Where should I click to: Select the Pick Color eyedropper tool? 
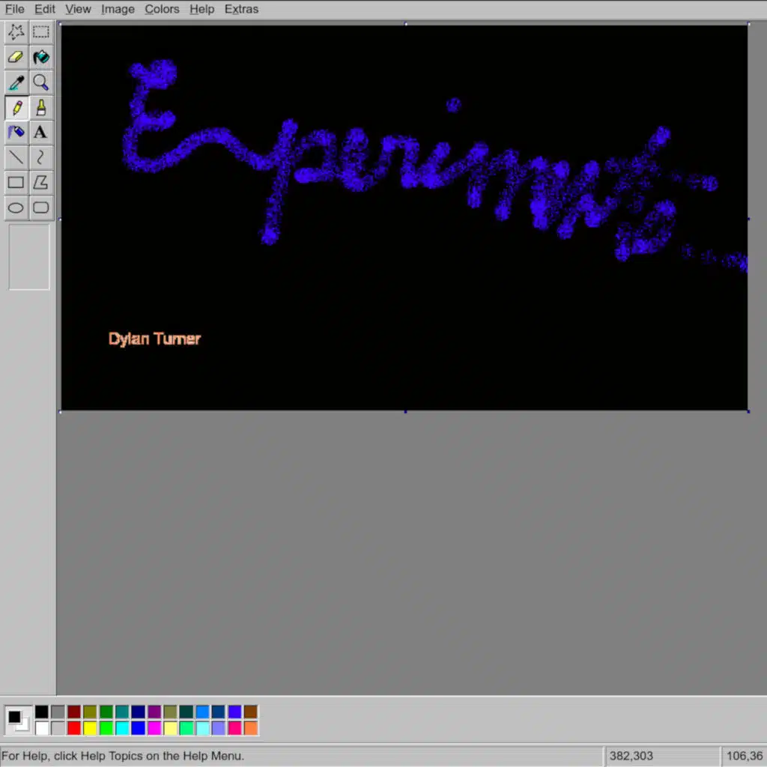click(16, 82)
